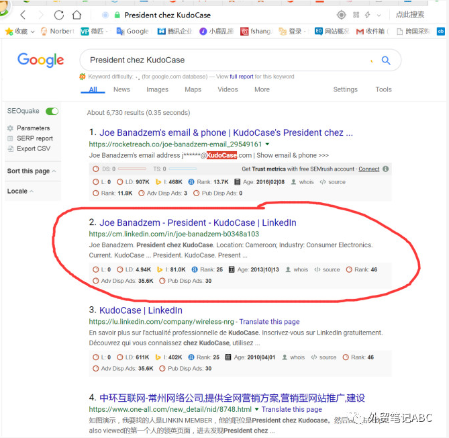Open the Google bookmark in bookmarks bar
This screenshot has width=449, height=438.
132,32
